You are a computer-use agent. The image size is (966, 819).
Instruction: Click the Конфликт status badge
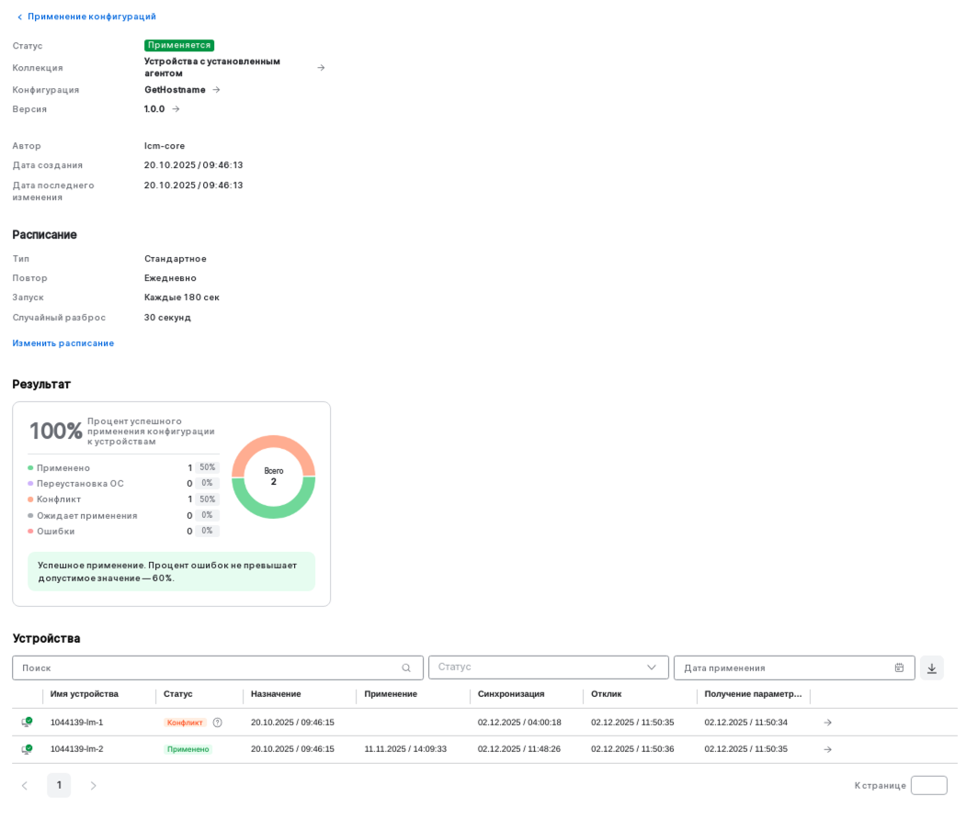[185, 723]
